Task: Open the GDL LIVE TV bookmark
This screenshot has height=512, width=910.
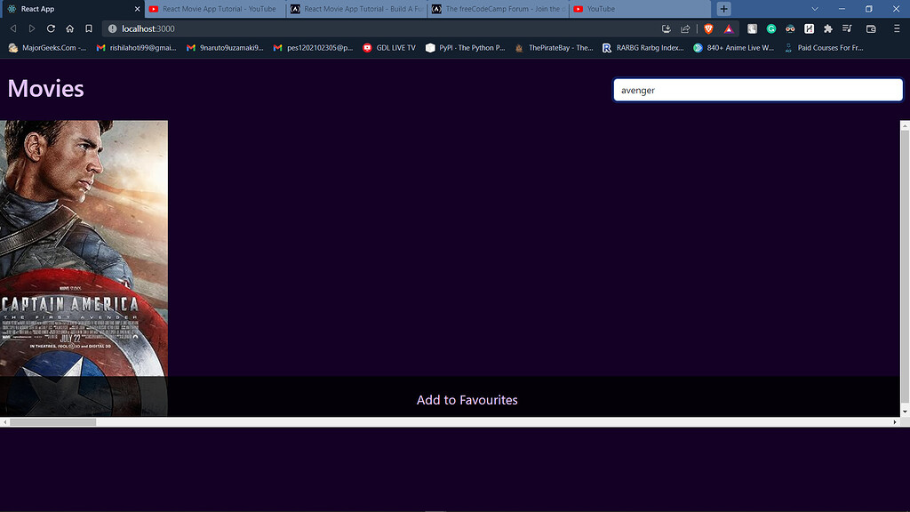Action: coord(389,48)
